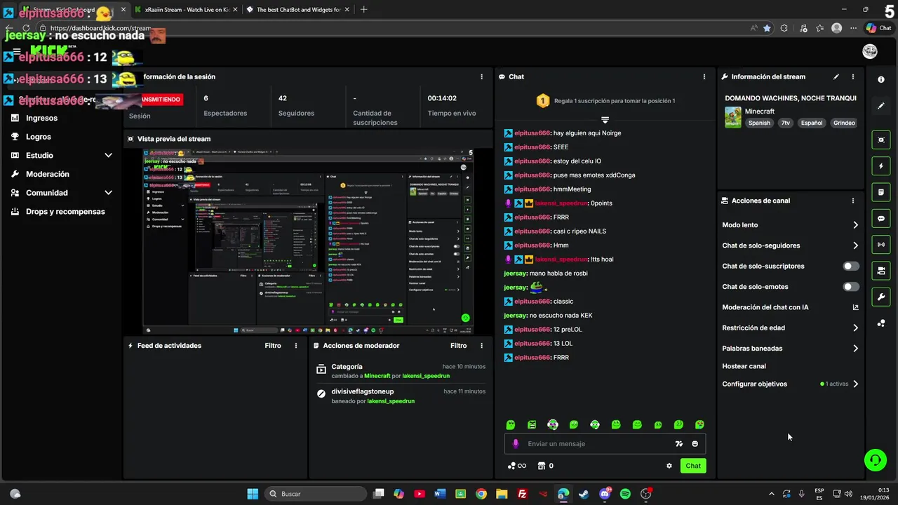The width and height of the screenshot is (898, 505).
Task: Toggle the channel actions widget icon
Action: pyautogui.click(x=881, y=271)
